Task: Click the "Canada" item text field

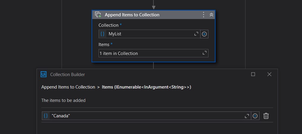Action: click(x=146, y=116)
